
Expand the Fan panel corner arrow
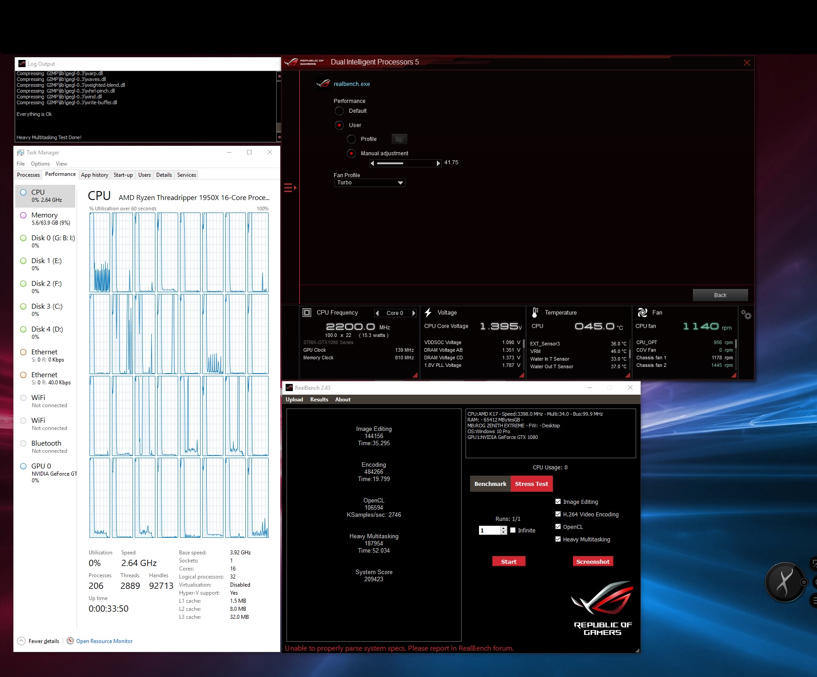734,375
